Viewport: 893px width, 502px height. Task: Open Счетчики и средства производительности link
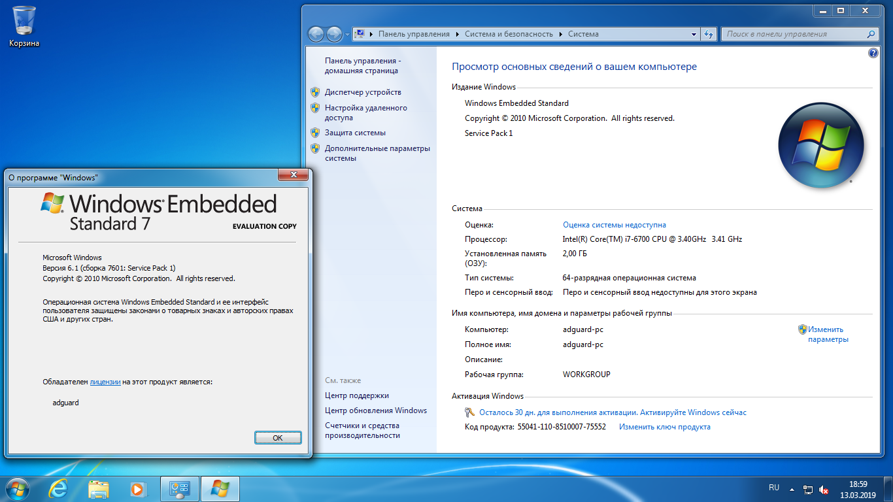click(x=362, y=430)
